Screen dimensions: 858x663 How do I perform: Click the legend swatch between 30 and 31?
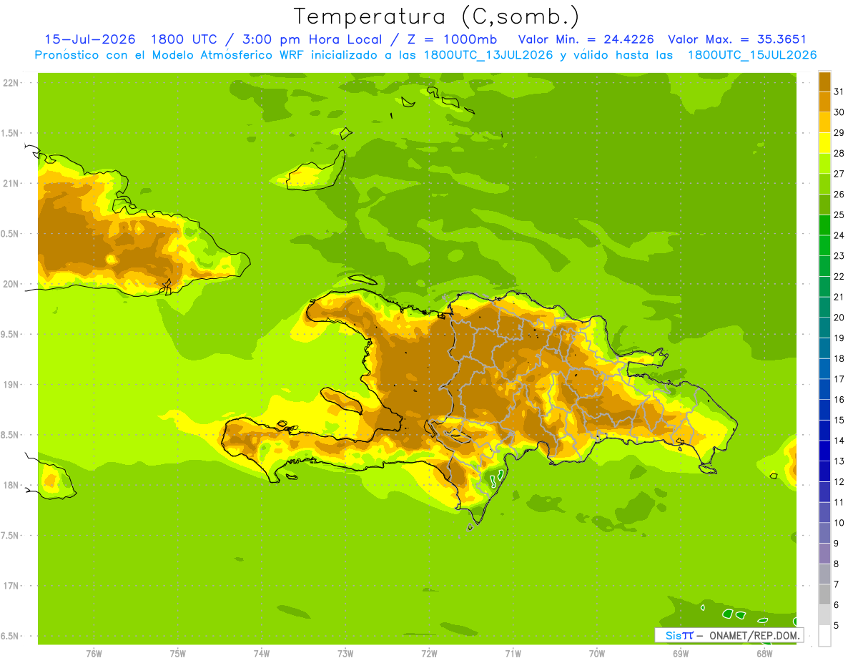click(x=824, y=102)
